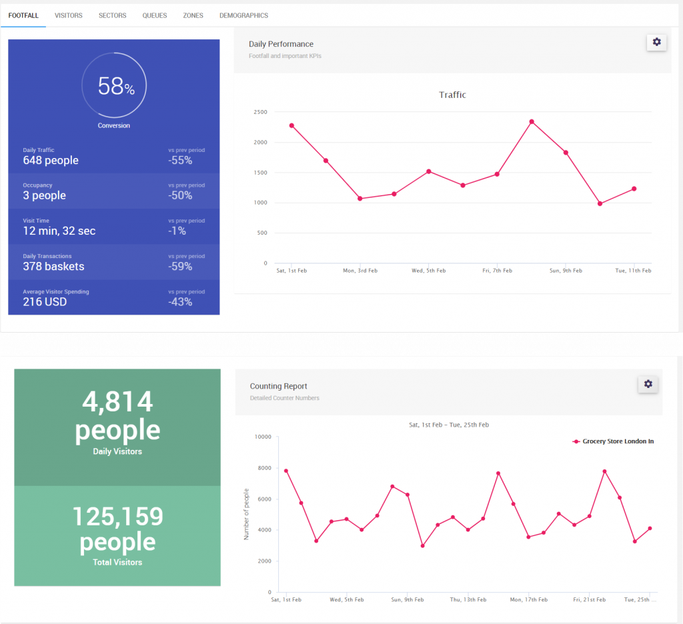Click the 58% Conversion circle
This screenshot has width=683, height=624.
tap(114, 85)
